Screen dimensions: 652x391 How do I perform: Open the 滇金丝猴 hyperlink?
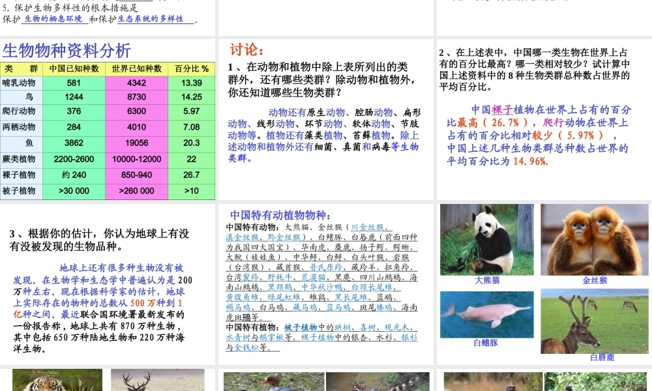(243, 237)
